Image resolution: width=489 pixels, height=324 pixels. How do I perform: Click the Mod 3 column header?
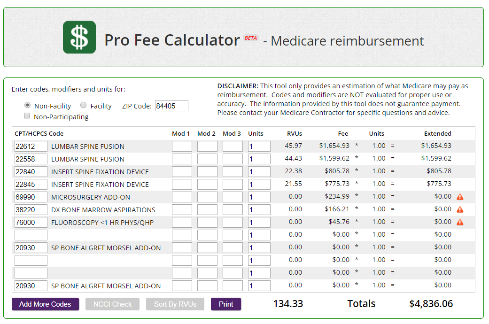tap(232, 134)
